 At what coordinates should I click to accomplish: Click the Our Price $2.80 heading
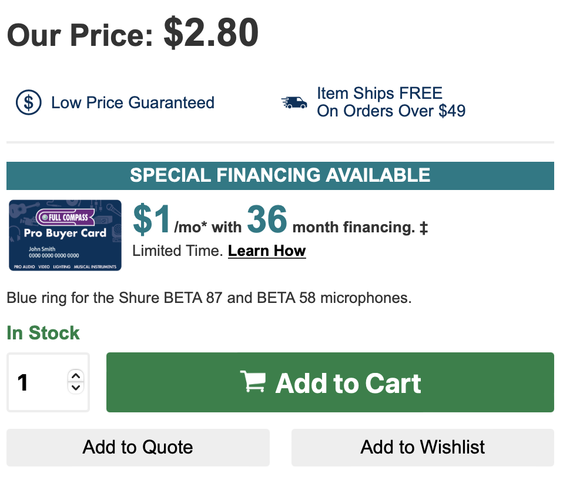(x=132, y=34)
